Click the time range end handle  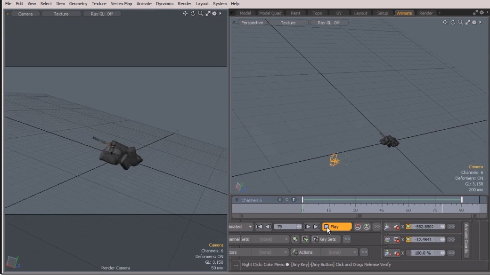(x=462, y=199)
